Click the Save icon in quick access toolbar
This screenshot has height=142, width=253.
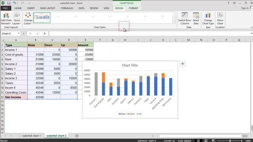coord(9,3)
